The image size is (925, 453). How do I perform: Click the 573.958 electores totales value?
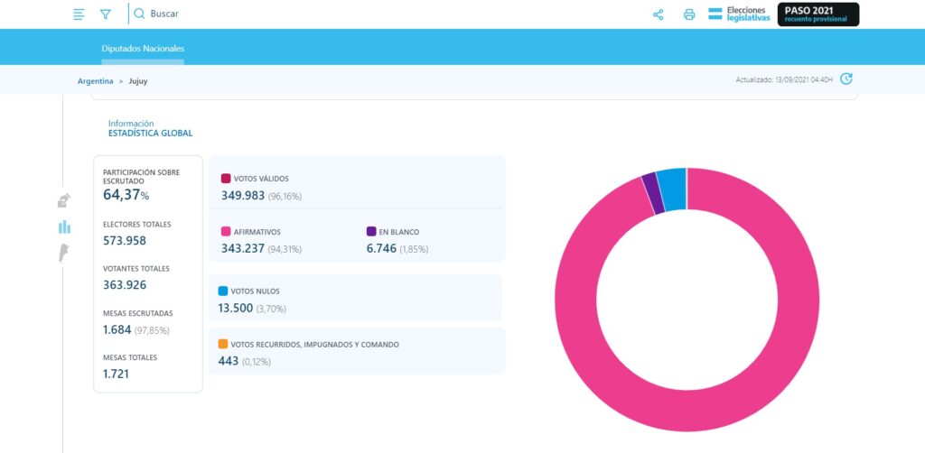pos(125,240)
